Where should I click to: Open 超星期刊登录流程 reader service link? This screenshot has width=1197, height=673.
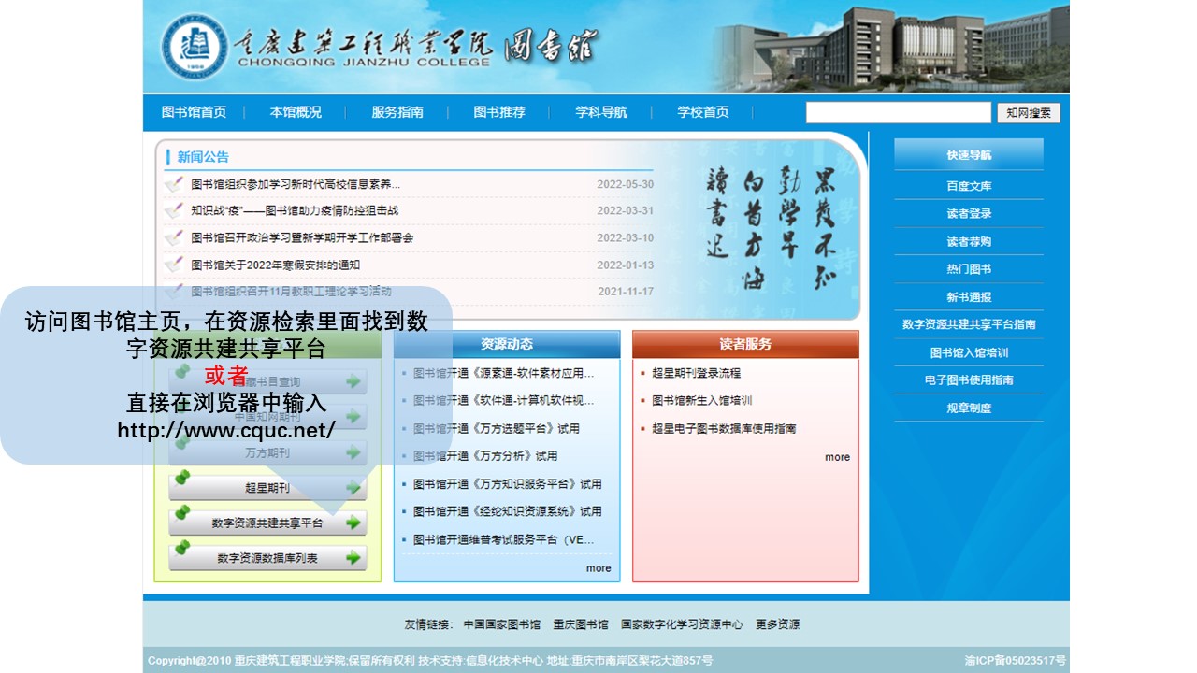pyautogui.click(x=696, y=373)
